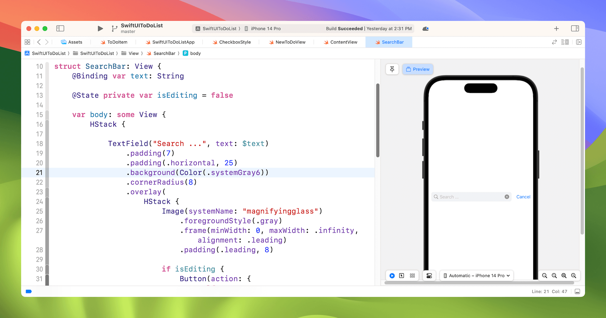Click the Preview button in canvas
Screen dimensions: 606x318
tap(418, 69)
